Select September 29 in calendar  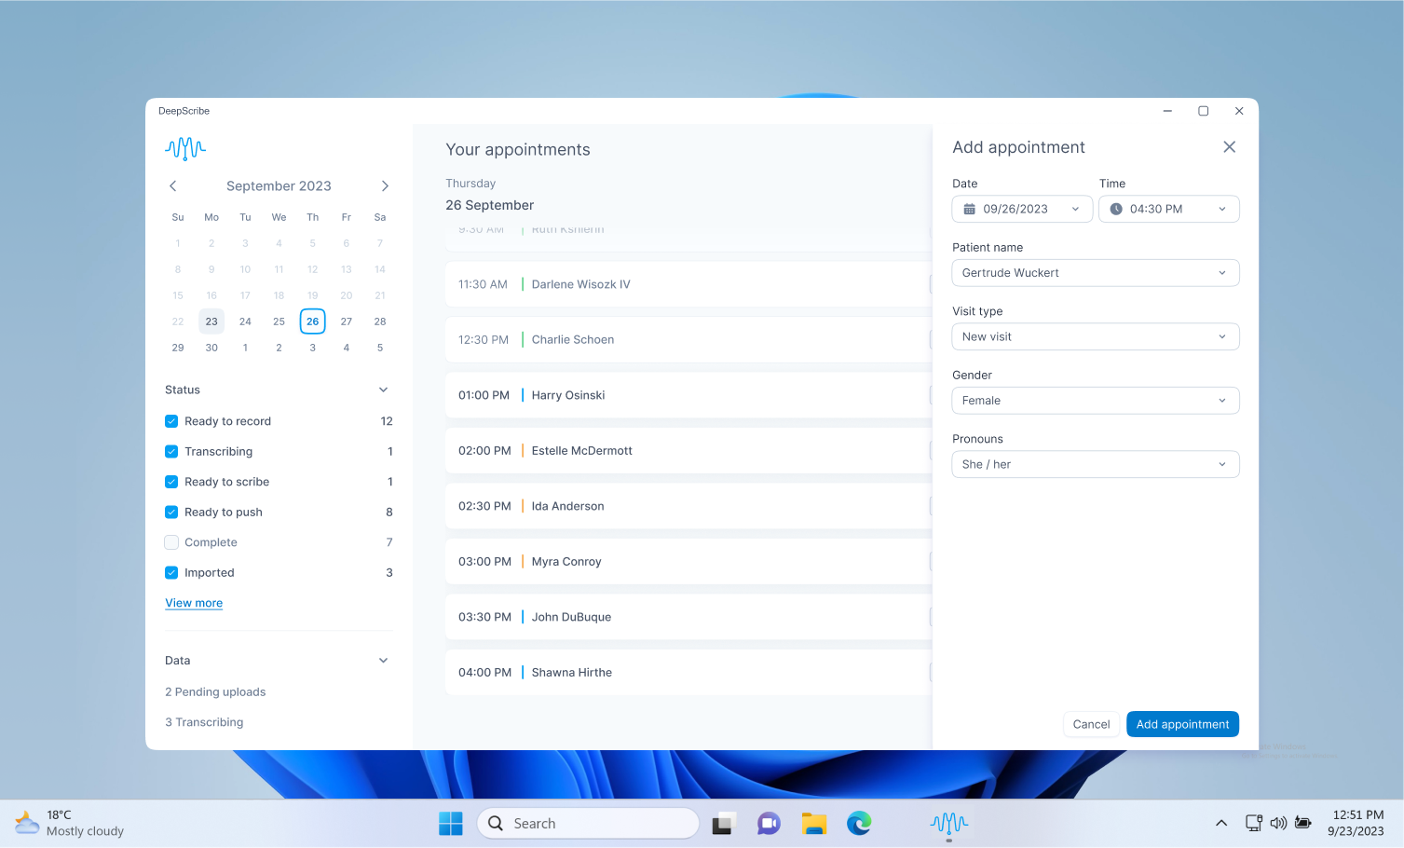point(178,348)
